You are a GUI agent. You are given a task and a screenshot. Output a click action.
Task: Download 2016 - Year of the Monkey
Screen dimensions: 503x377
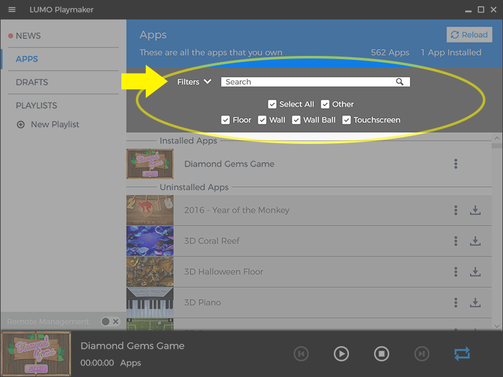coord(475,210)
